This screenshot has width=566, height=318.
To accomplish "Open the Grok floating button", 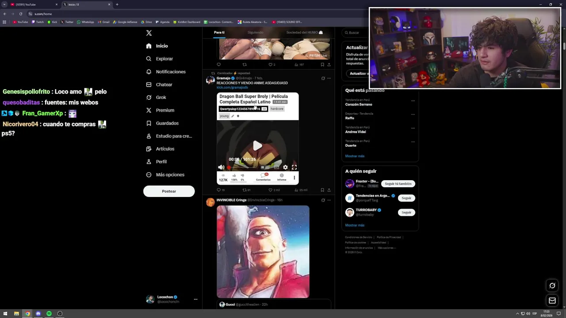I will 552,286.
